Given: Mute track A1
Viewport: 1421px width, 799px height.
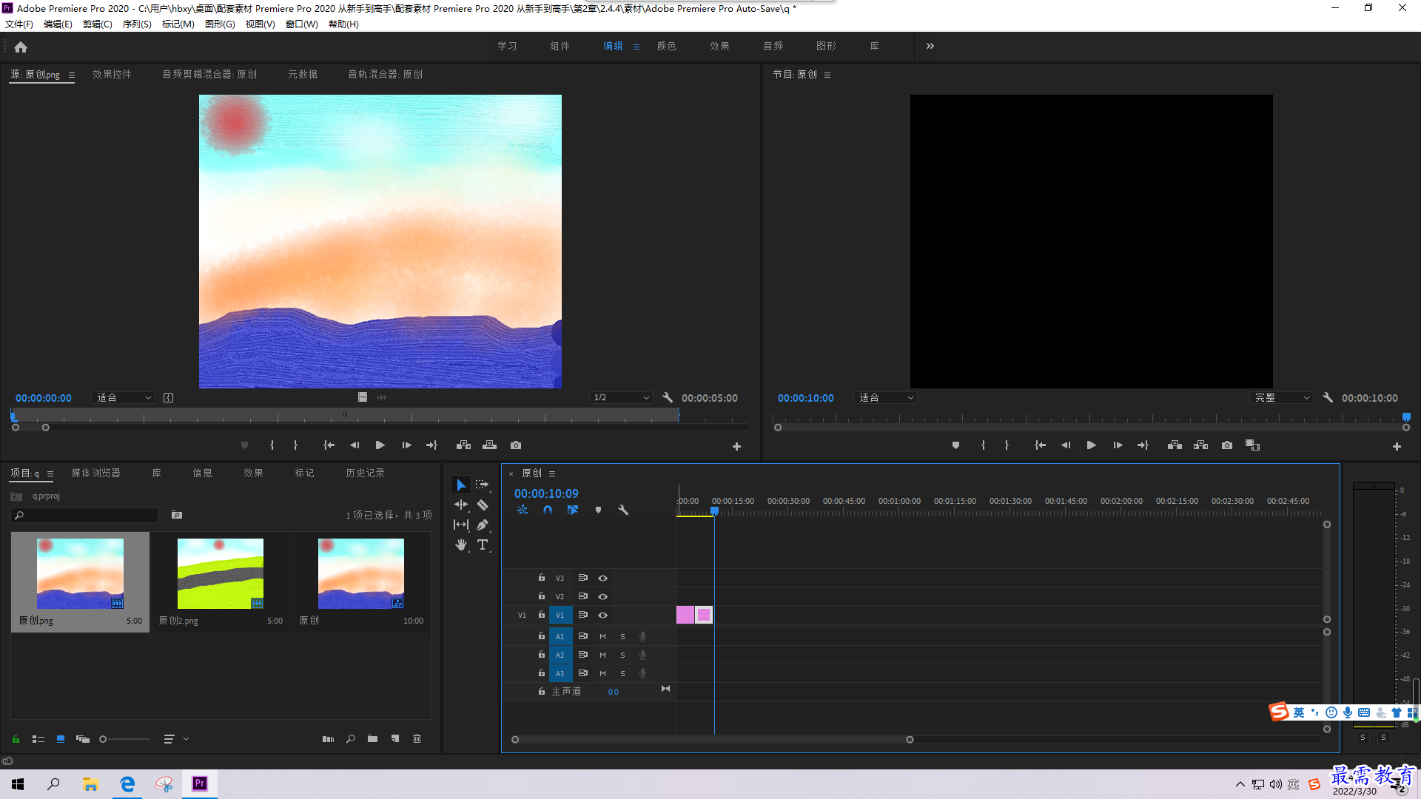Looking at the screenshot, I should click(602, 636).
